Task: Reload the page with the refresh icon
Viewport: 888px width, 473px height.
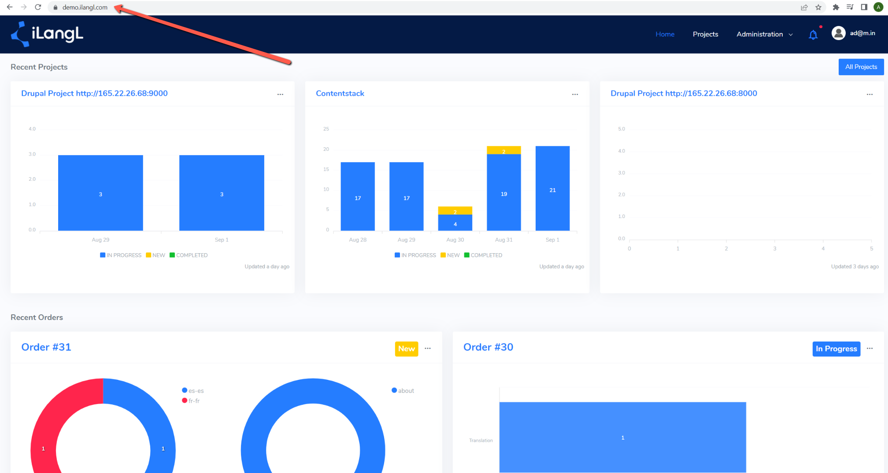Action: point(38,7)
